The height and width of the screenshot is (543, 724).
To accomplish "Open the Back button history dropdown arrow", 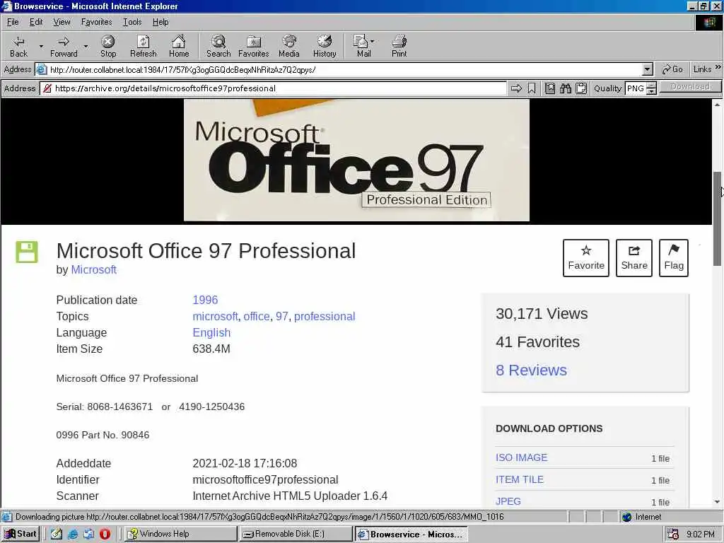I will click(x=41, y=46).
